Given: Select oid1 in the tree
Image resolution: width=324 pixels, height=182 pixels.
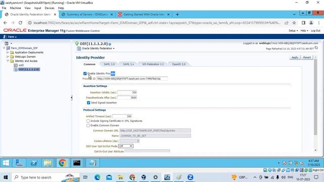Looking at the screenshot, I should (21, 65).
